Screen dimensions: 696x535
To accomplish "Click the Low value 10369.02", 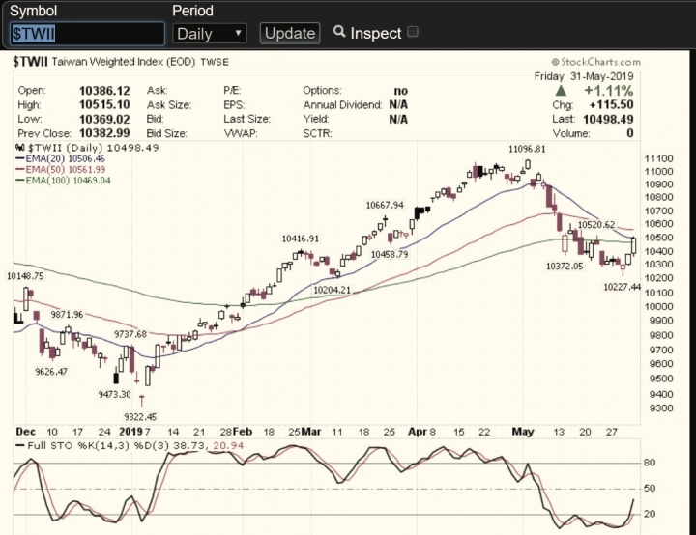I will 104,120.
